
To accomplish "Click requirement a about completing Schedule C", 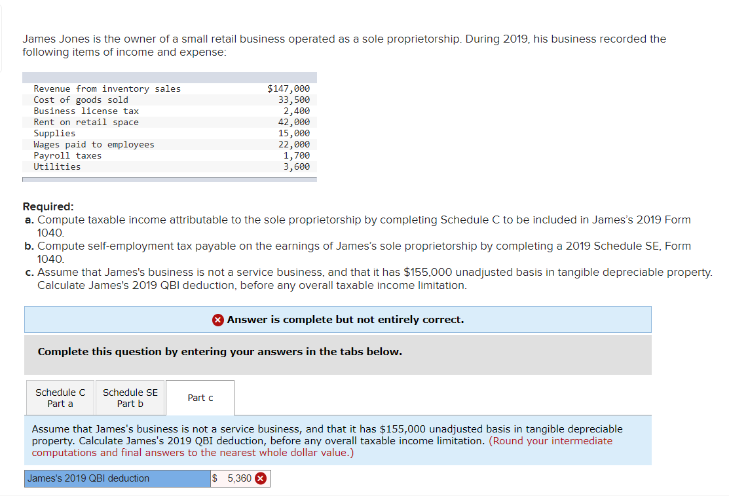I will (358, 226).
